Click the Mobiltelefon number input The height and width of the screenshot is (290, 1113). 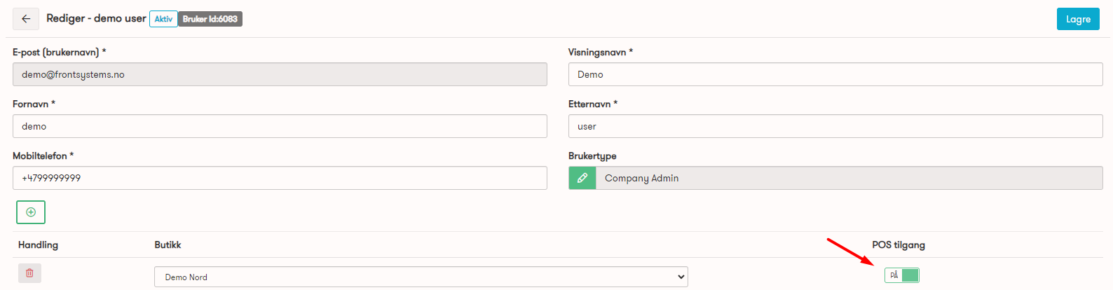coord(280,178)
